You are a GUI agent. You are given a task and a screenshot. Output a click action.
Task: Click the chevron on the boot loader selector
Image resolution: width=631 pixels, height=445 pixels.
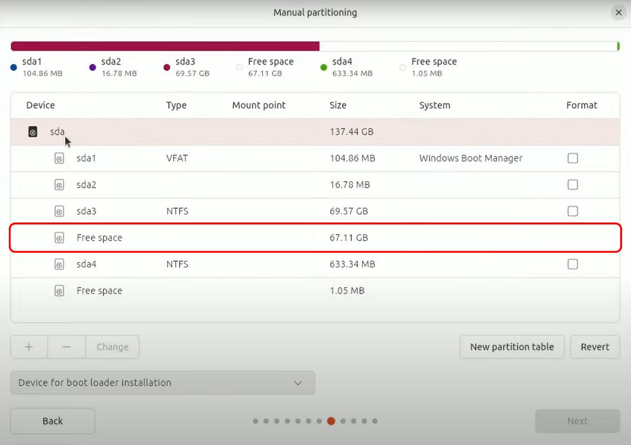click(x=297, y=383)
